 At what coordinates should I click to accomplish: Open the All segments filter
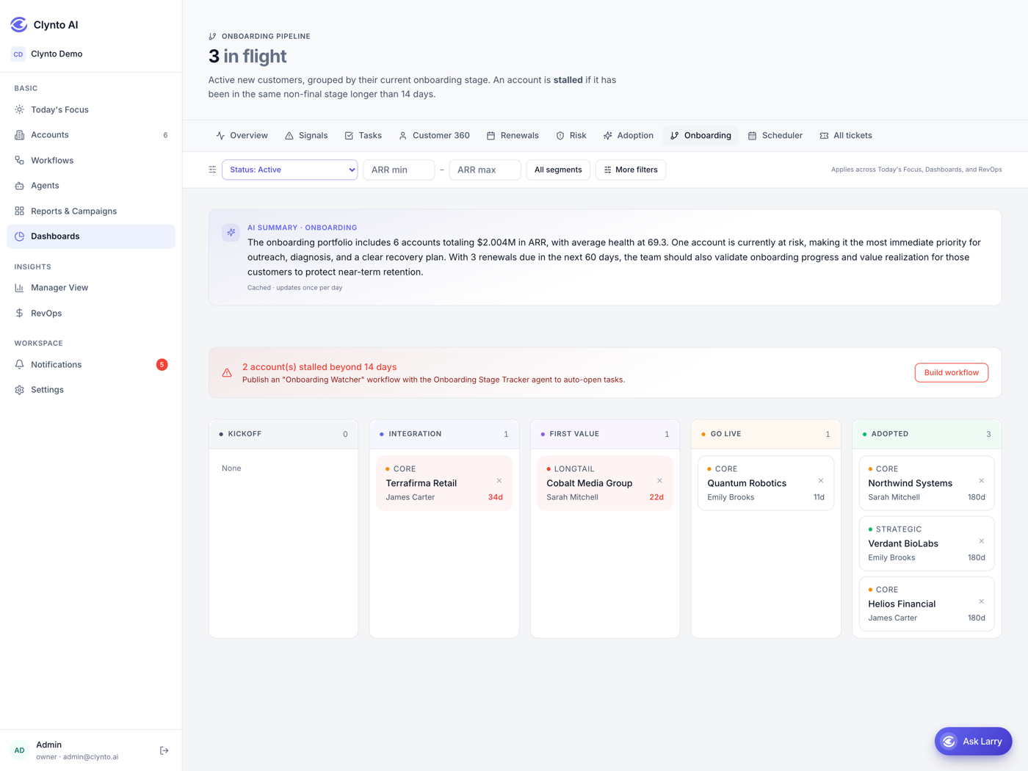tap(558, 170)
